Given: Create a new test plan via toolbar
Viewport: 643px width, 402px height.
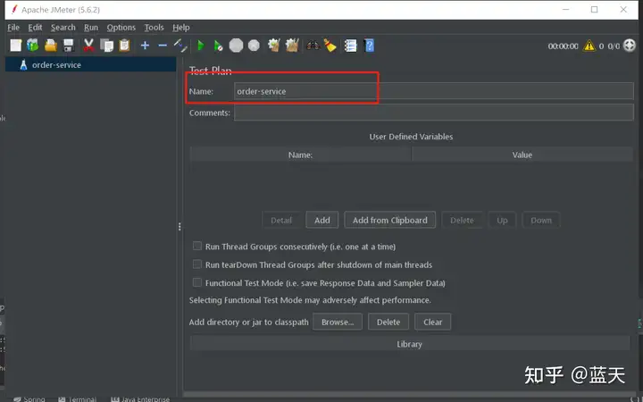Looking at the screenshot, I should [15, 46].
